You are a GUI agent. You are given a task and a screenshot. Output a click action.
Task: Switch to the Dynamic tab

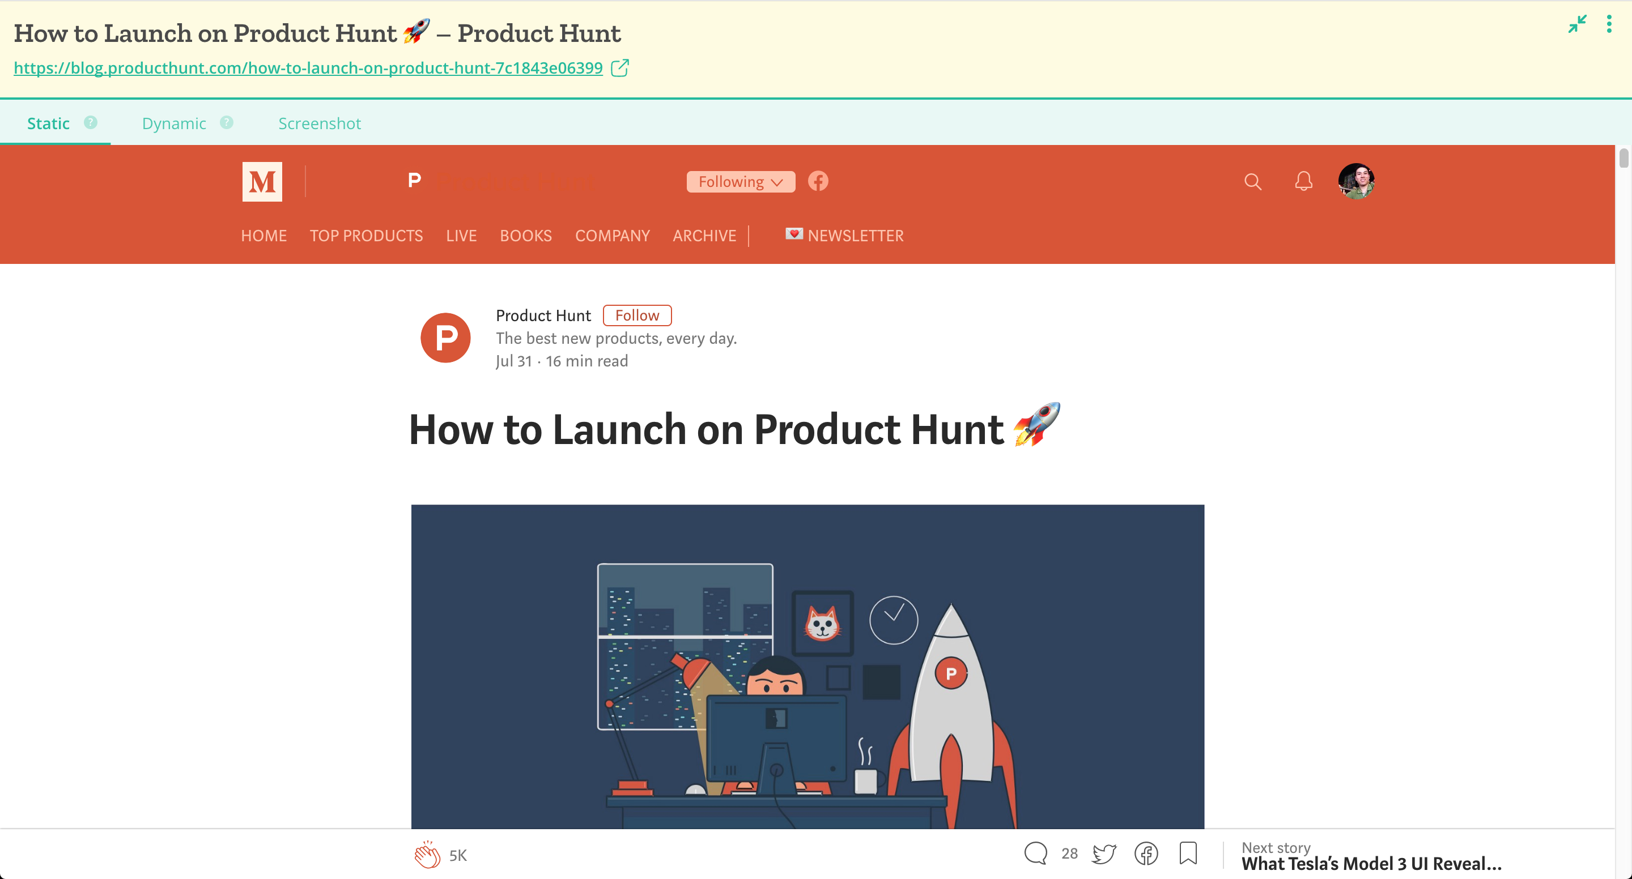(173, 123)
